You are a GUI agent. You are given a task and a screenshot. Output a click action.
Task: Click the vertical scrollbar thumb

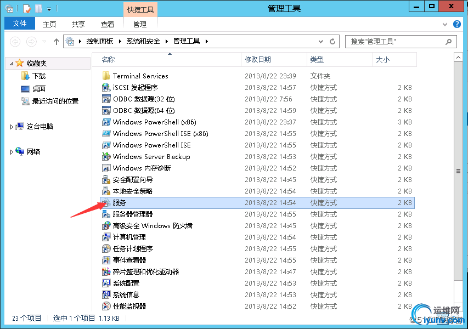(x=458, y=171)
